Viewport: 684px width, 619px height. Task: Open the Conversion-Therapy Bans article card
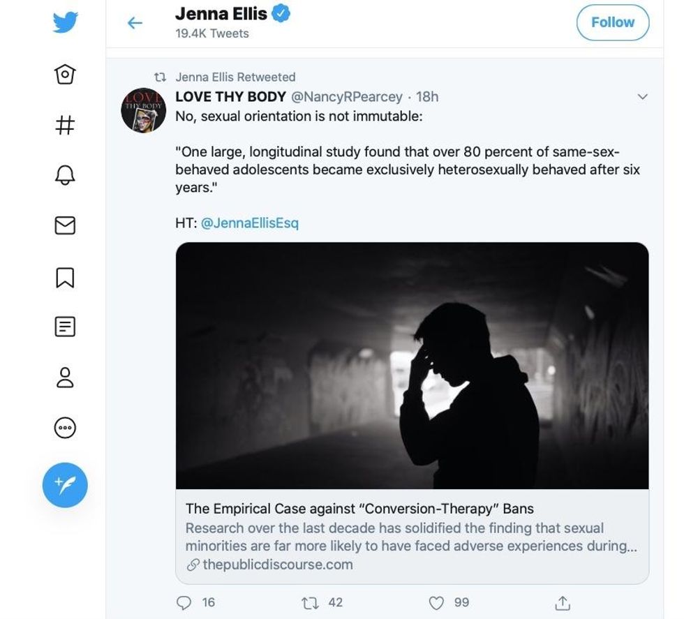click(x=412, y=412)
